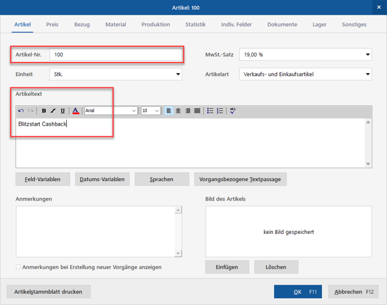Open the Arial font dropdown
Image resolution: width=387 pixels, height=305 pixels.
[x=133, y=111]
